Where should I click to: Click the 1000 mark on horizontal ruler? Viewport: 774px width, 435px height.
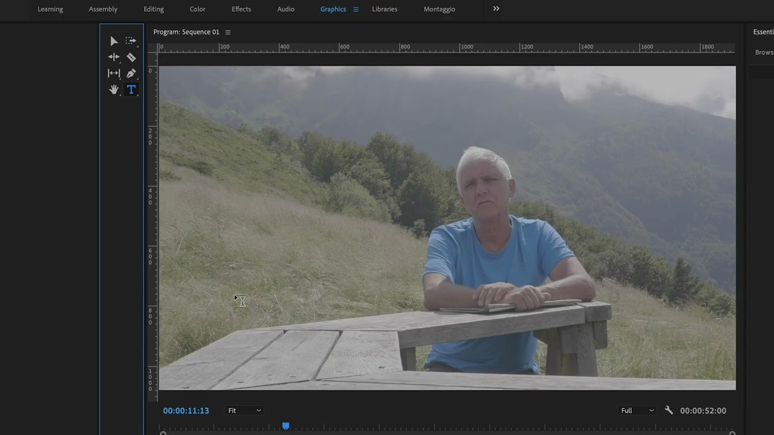coord(466,47)
